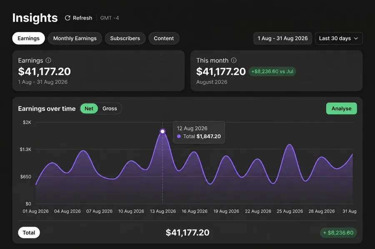Click the 07 Aug 2026 axis label
This screenshot has height=249, width=375.
[x=99, y=211]
